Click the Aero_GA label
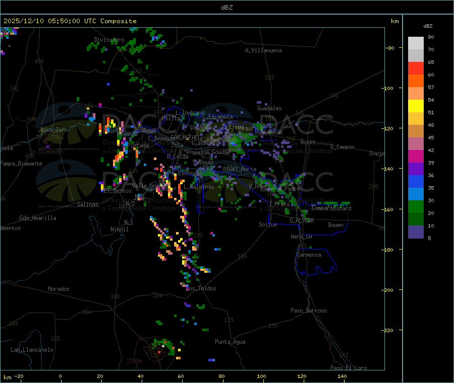 click(x=302, y=237)
